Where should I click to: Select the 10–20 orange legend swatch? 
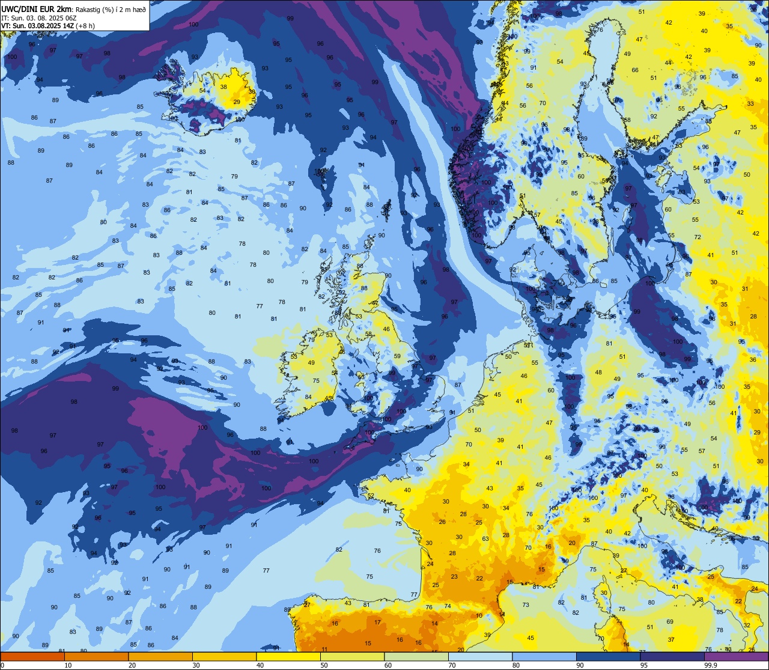pos(96,656)
